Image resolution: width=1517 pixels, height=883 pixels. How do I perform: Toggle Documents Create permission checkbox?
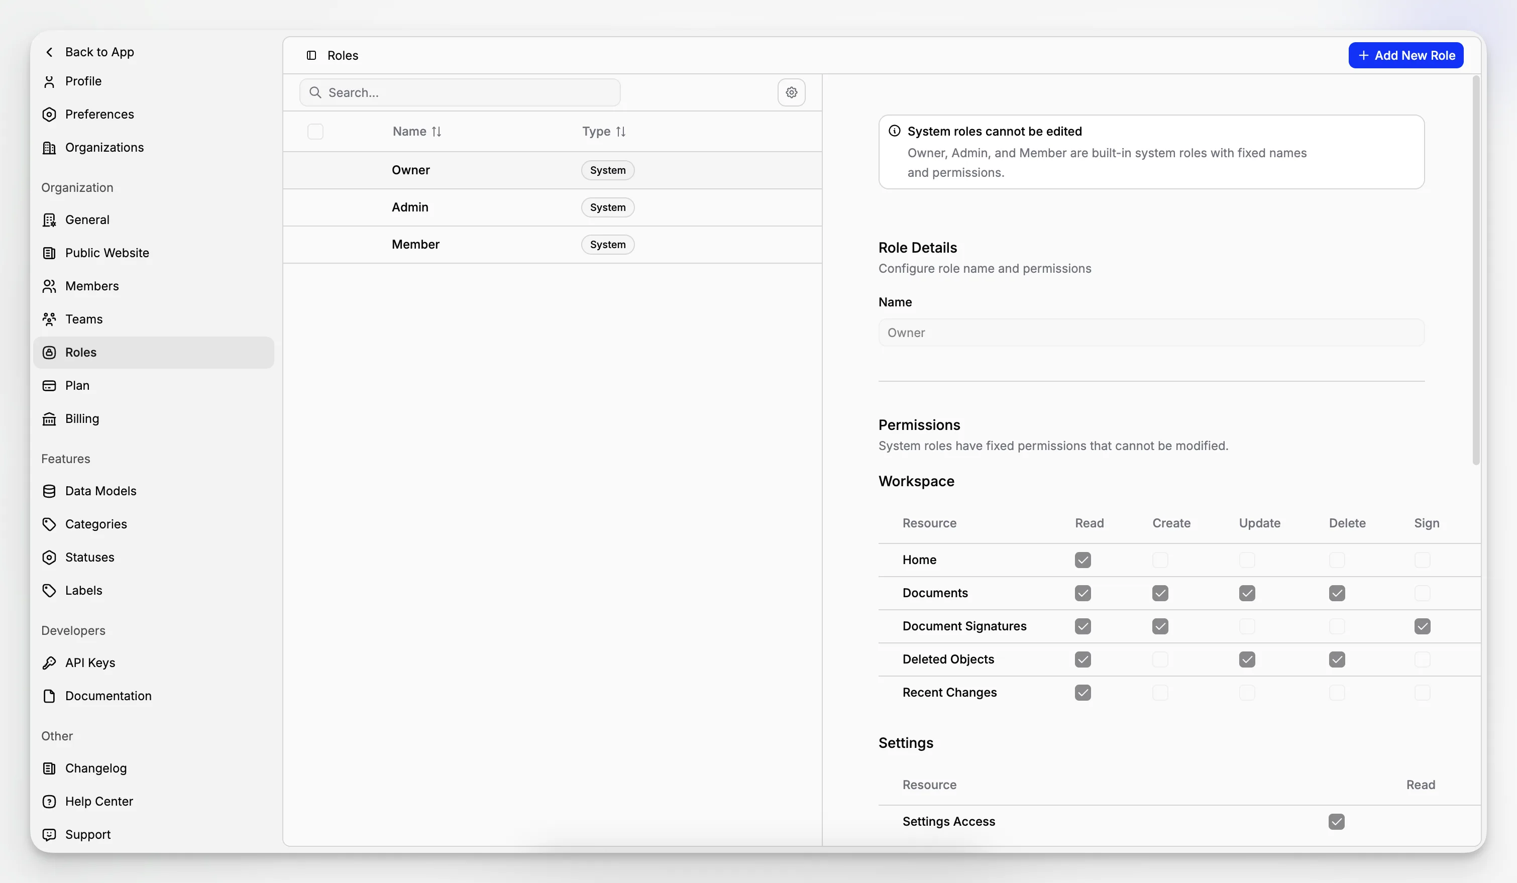[x=1161, y=593]
